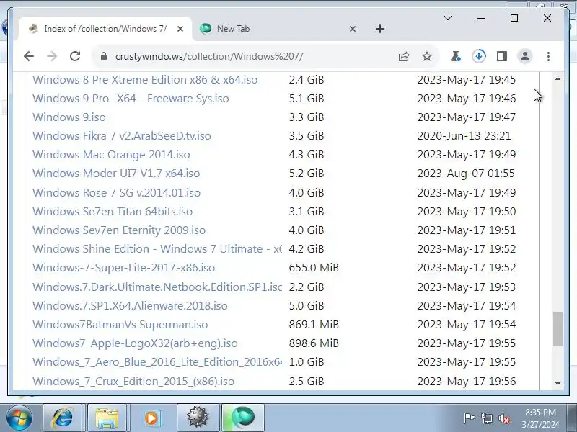Launch Internet Explorer from taskbar
This screenshot has width=577, height=432.
63,418
